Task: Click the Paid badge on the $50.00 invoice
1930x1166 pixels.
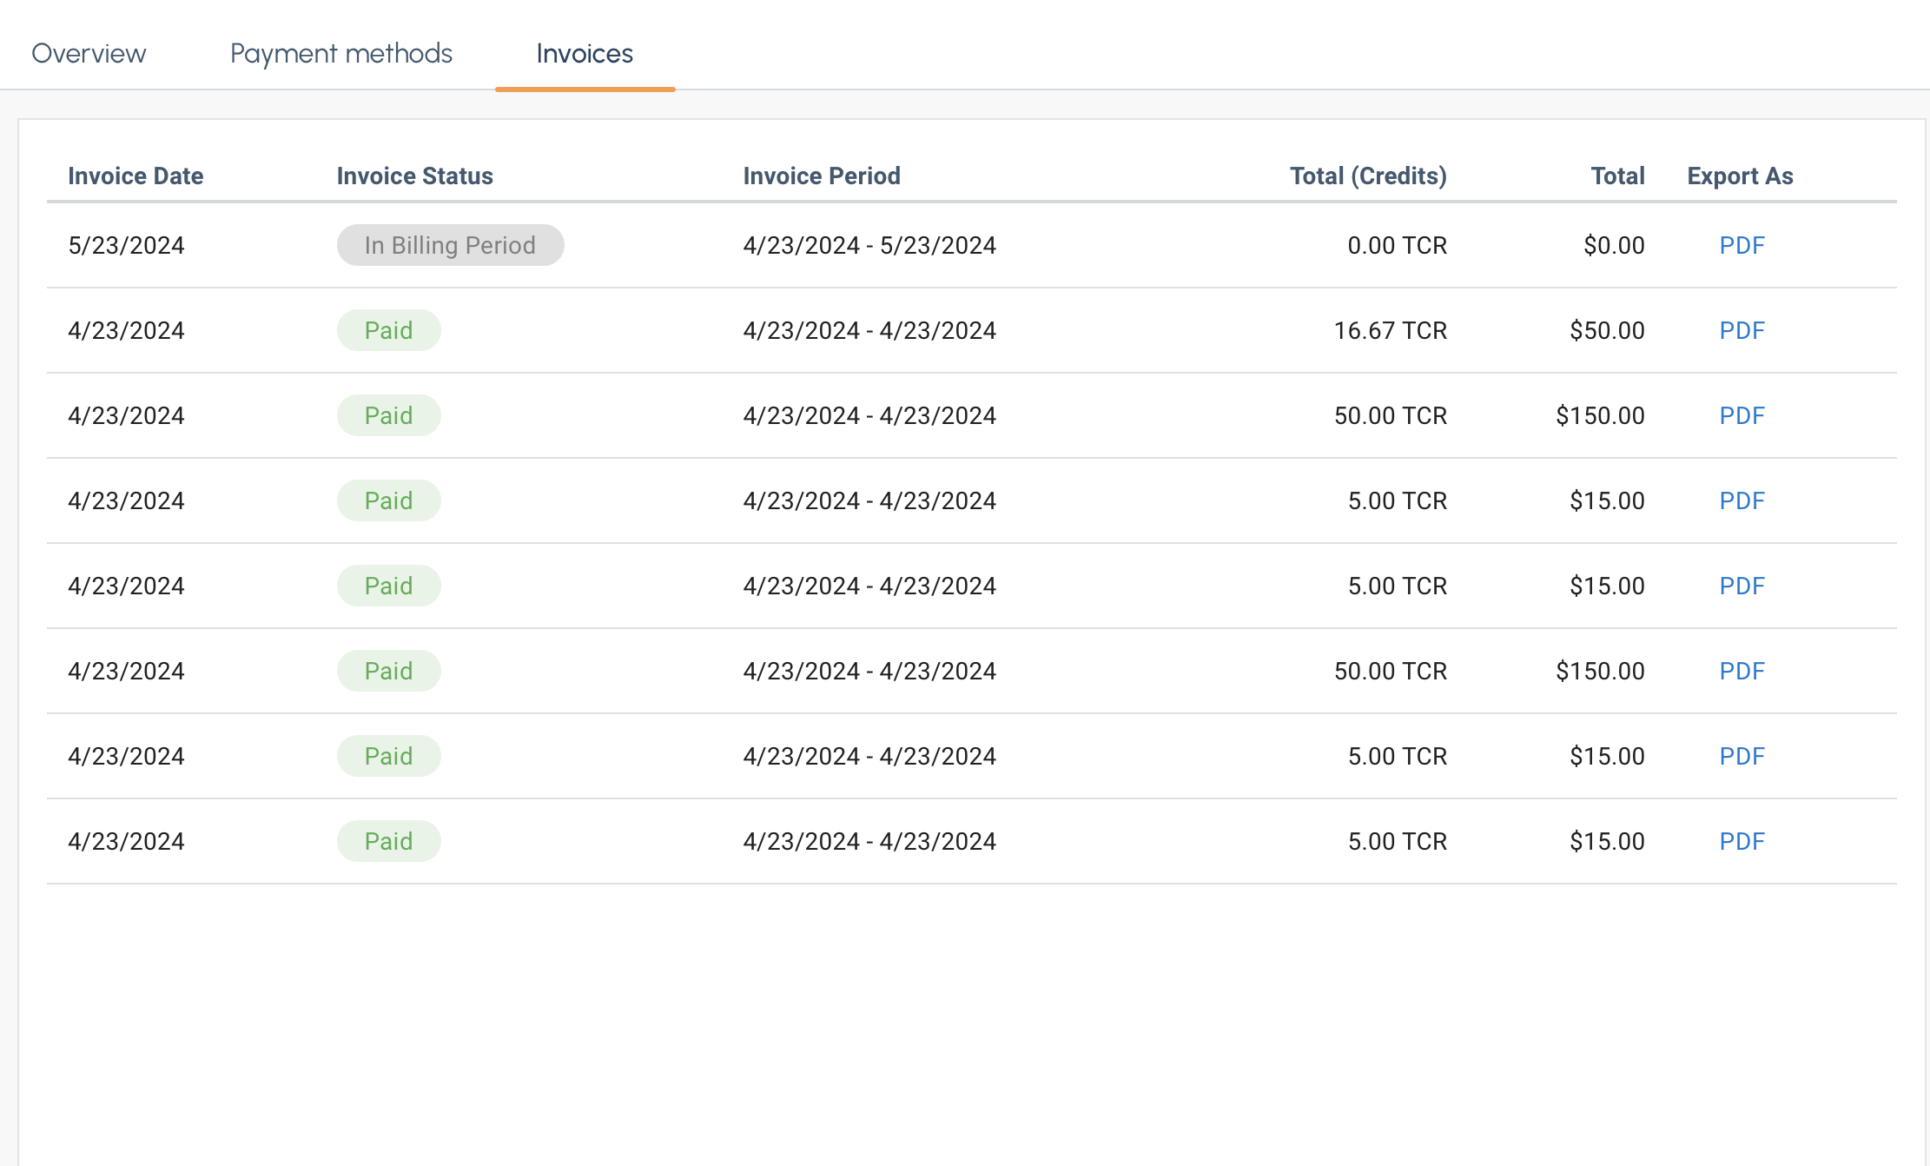Action: [388, 331]
